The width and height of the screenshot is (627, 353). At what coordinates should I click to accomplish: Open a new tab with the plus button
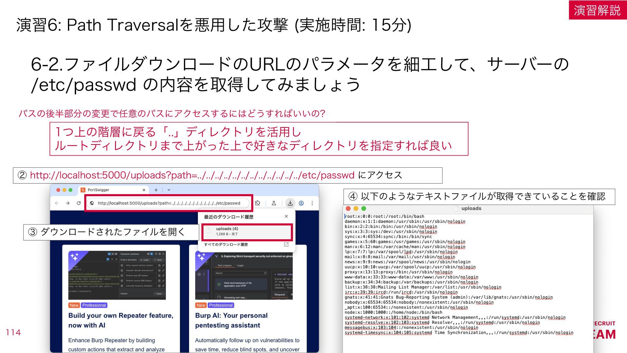click(156, 190)
